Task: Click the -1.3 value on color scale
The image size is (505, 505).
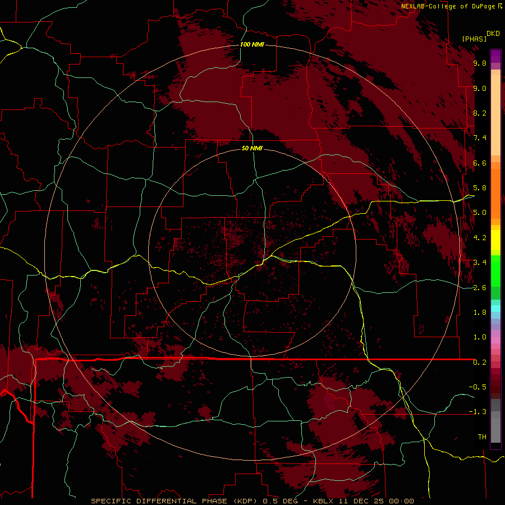Action: click(x=478, y=412)
